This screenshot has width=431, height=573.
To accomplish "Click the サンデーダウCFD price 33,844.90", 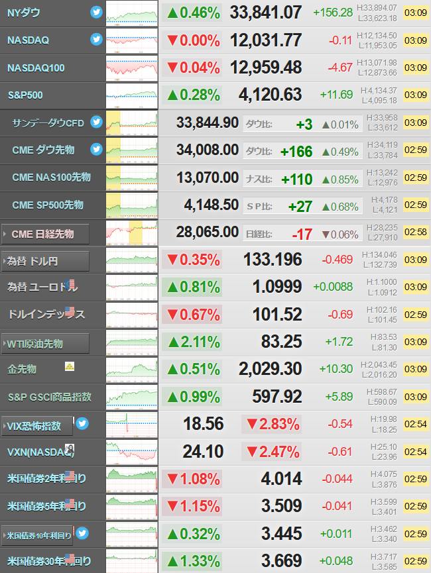I will (x=208, y=123).
